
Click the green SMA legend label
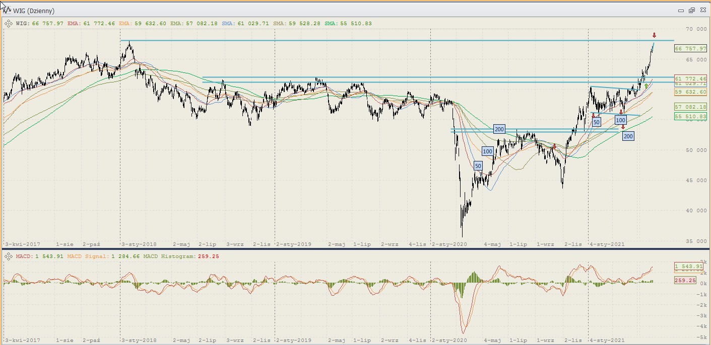[x=332, y=23]
